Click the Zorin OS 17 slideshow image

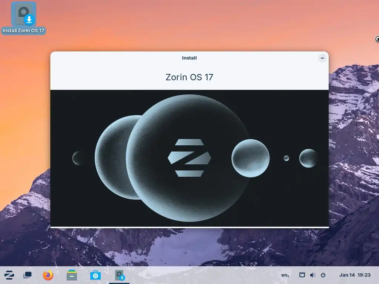pos(189,158)
